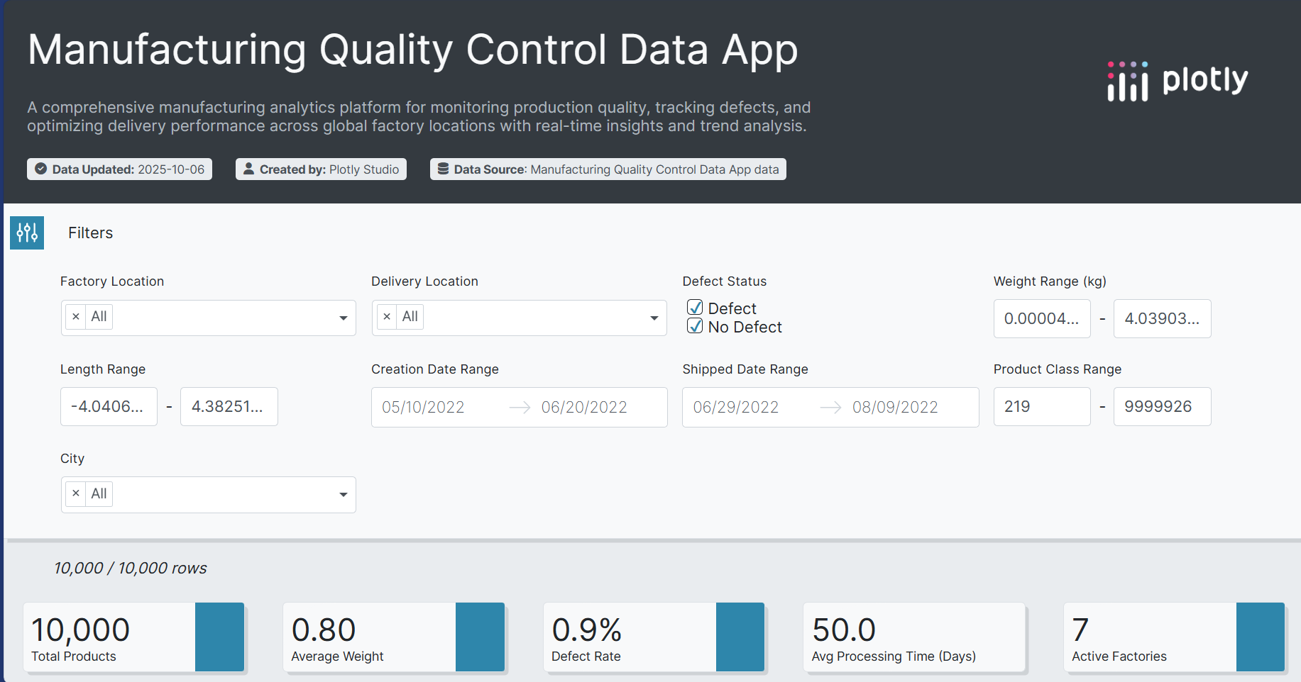Viewport: 1301px width, 682px height.
Task: Open the City dropdown
Action: point(344,495)
